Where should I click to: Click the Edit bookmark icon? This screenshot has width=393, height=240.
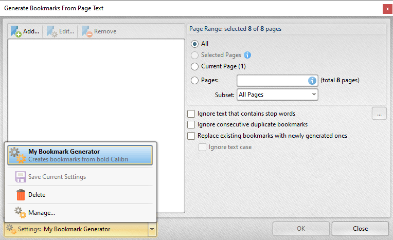pos(52,31)
